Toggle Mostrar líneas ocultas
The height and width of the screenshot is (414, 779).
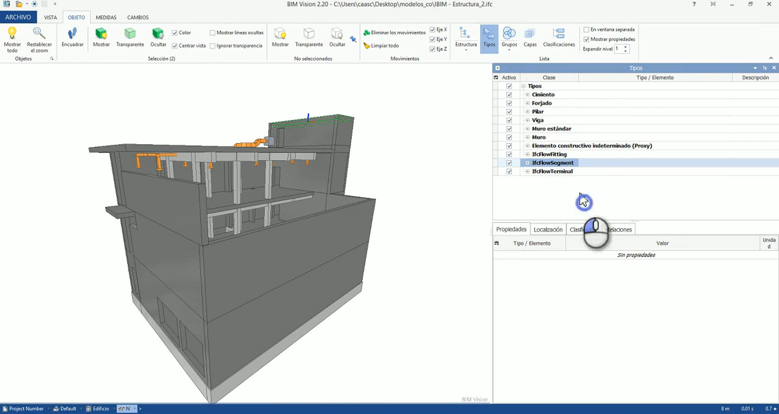click(213, 32)
